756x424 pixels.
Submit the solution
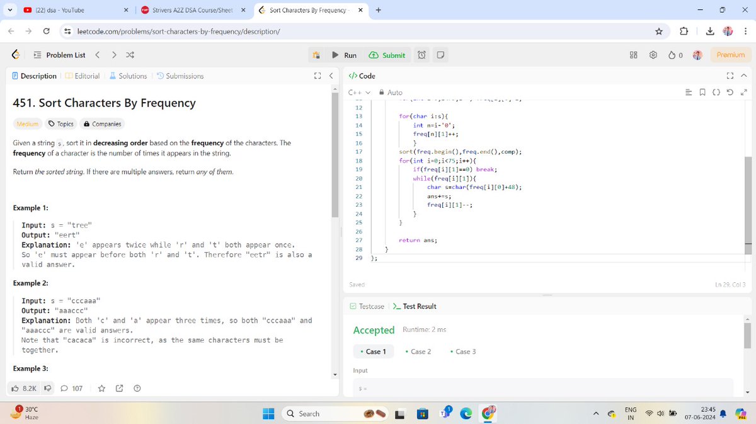[x=387, y=55]
